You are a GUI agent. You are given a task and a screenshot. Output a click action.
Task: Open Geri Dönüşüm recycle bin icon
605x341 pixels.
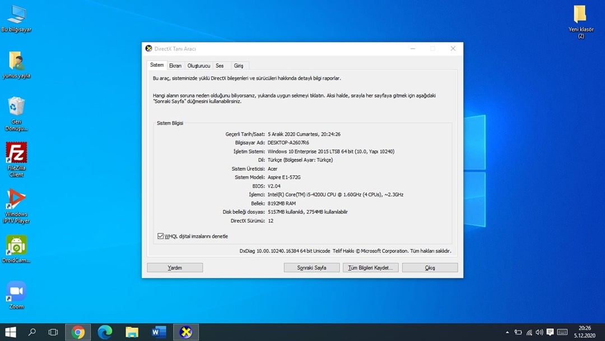pyautogui.click(x=16, y=113)
